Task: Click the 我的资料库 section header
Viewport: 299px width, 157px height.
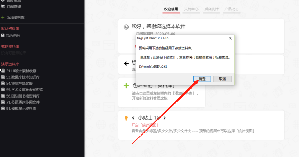Action: click(x=10, y=46)
